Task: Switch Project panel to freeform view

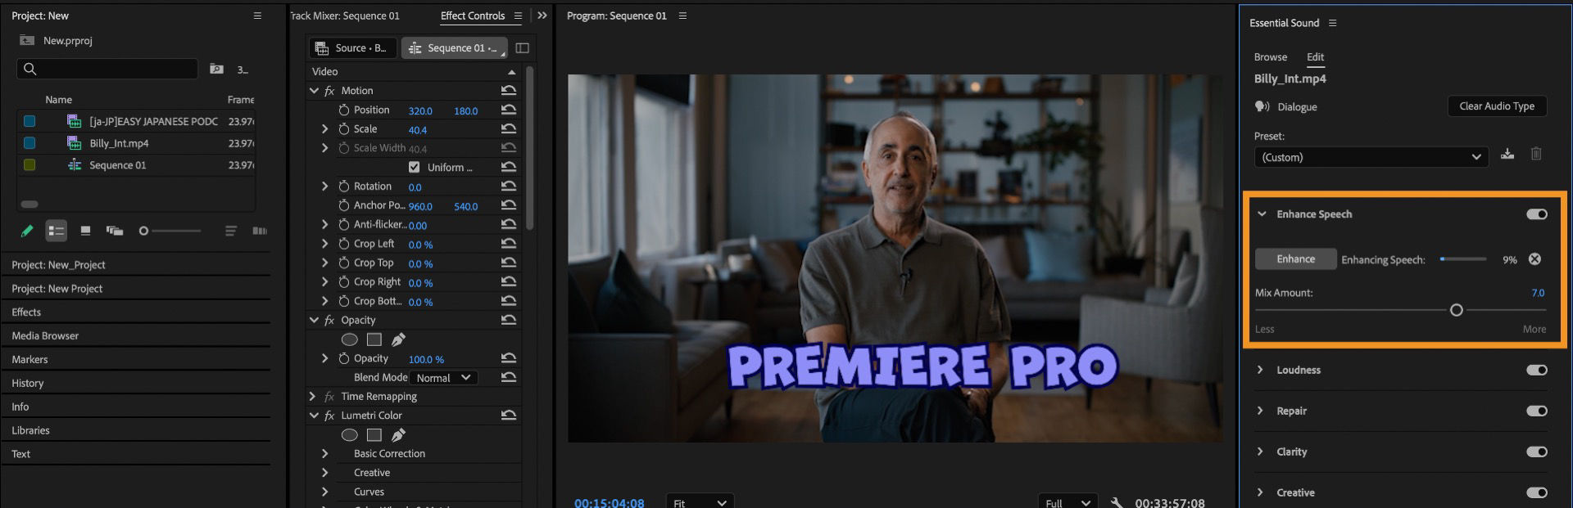Action: pos(115,231)
